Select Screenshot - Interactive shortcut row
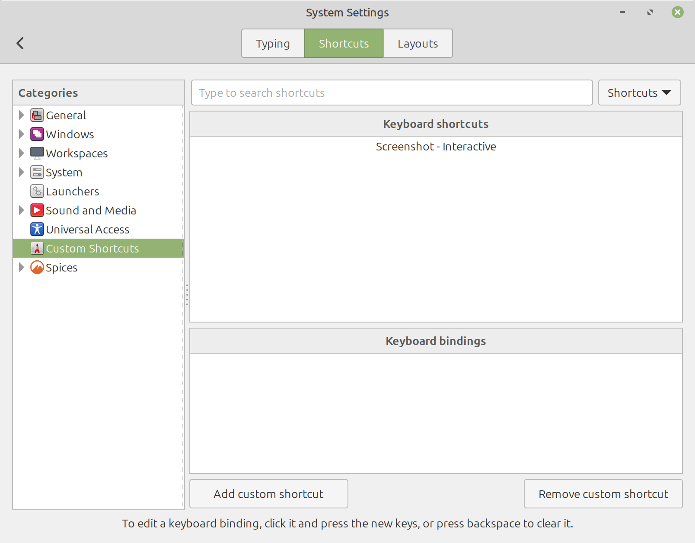Image resolution: width=695 pixels, height=543 pixels. 436,147
